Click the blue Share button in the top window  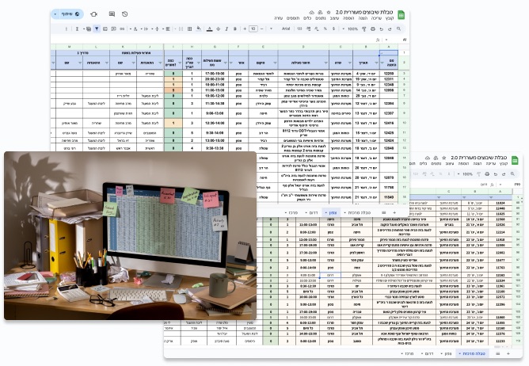pyautogui.click(x=67, y=14)
